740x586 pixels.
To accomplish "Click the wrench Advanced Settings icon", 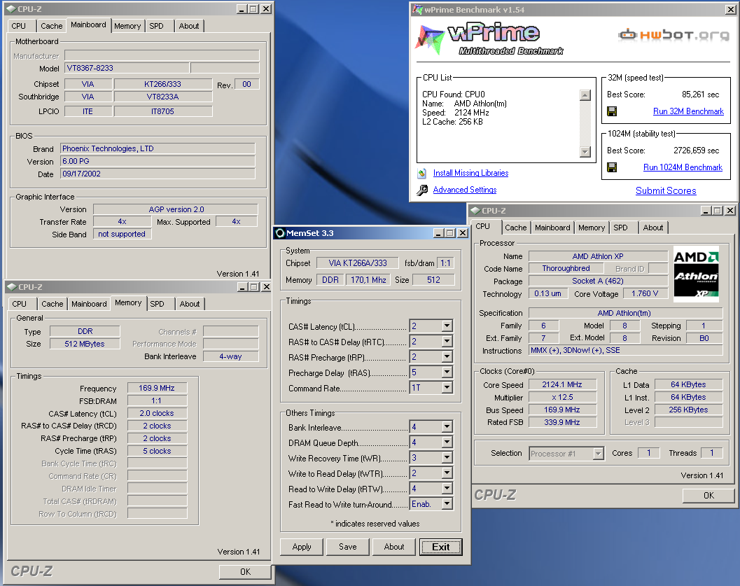I will point(422,190).
